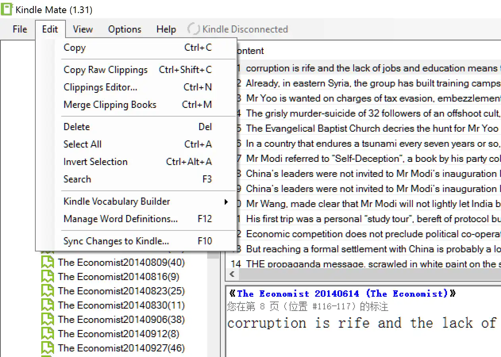Click the bookmark icon beside The Economist20140906(38)
501x357 pixels.
(48, 320)
